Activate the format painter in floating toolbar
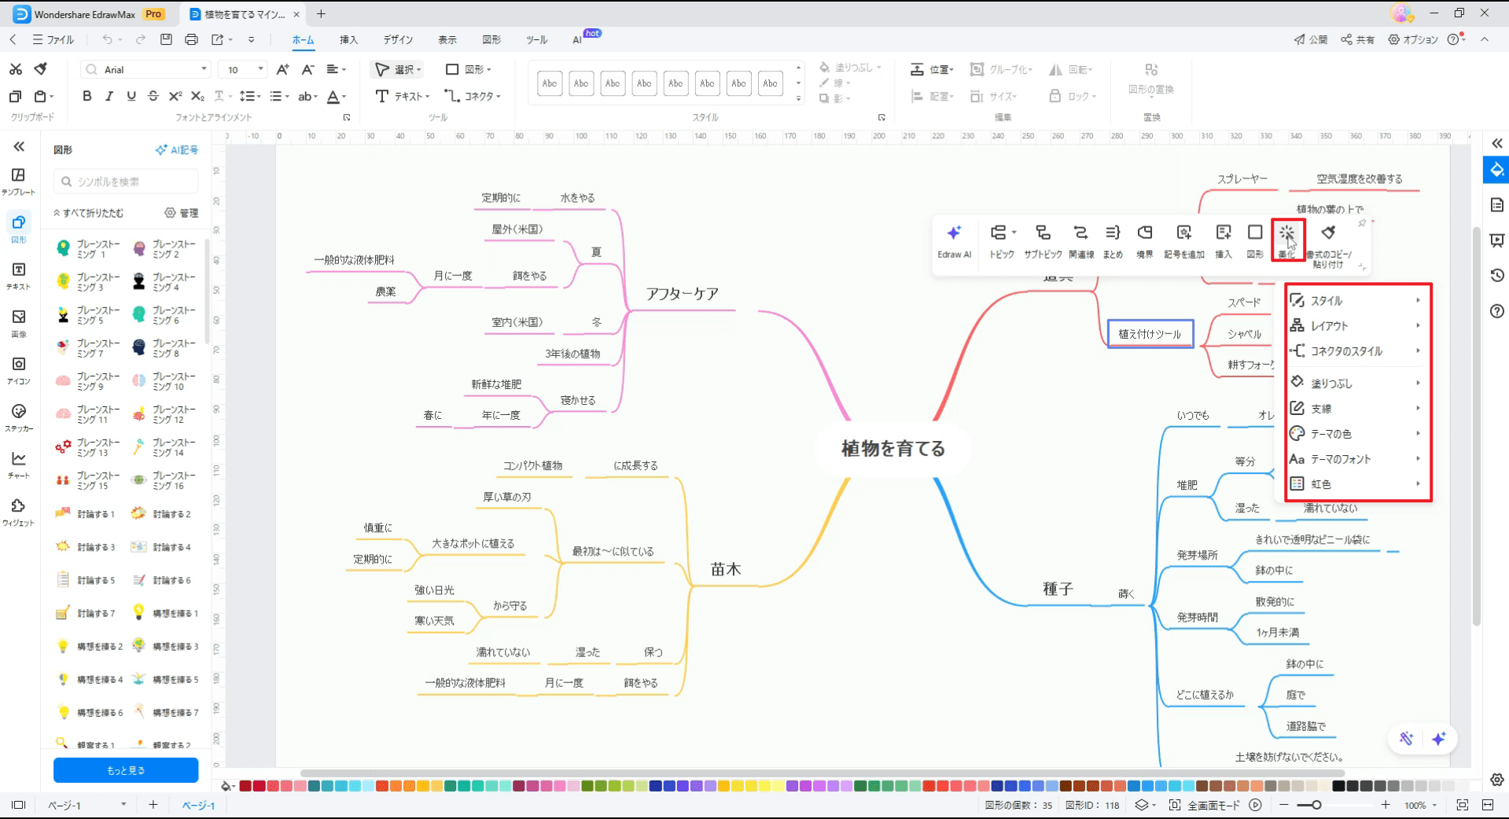The height and width of the screenshot is (819, 1509). [x=1328, y=245]
